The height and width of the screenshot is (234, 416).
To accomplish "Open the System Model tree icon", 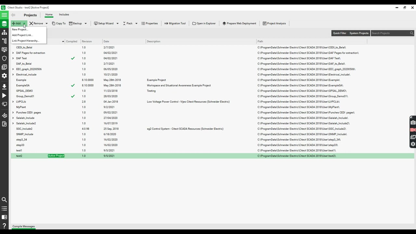I will (4, 41).
